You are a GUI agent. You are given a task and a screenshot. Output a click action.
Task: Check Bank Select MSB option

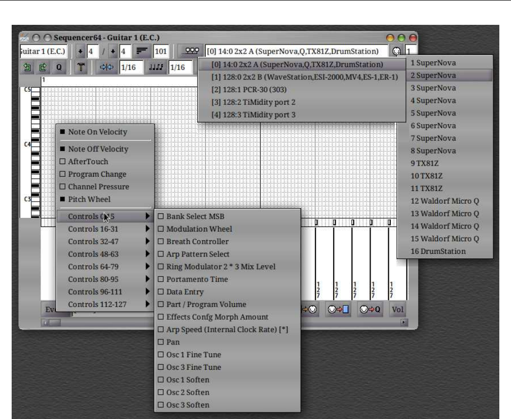click(227, 216)
